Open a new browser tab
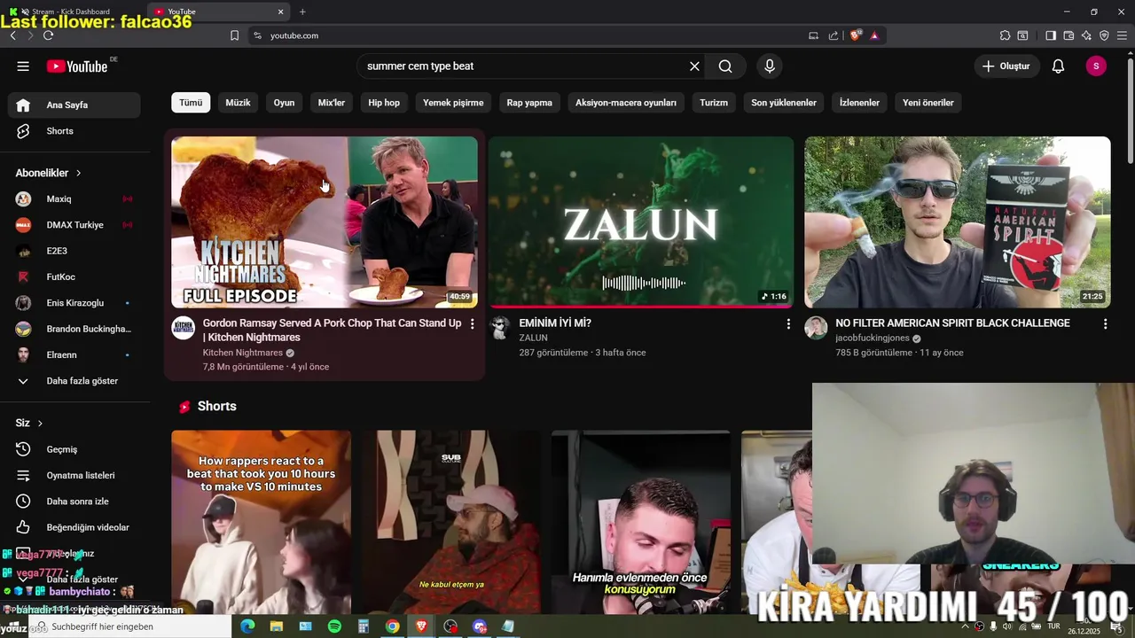The image size is (1135, 638). [302, 12]
